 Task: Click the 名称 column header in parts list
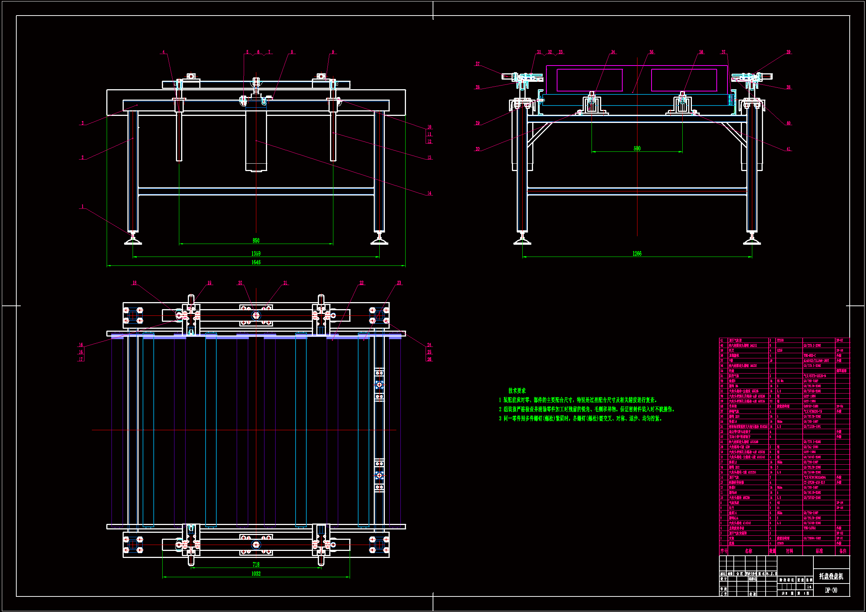(x=748, y=551)
